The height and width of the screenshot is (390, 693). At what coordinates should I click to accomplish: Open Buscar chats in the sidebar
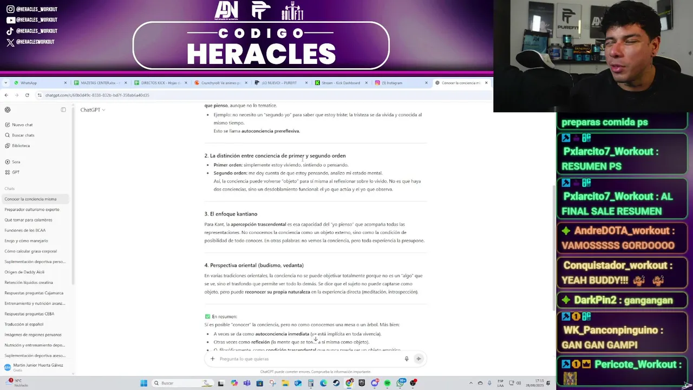point(19,135)
